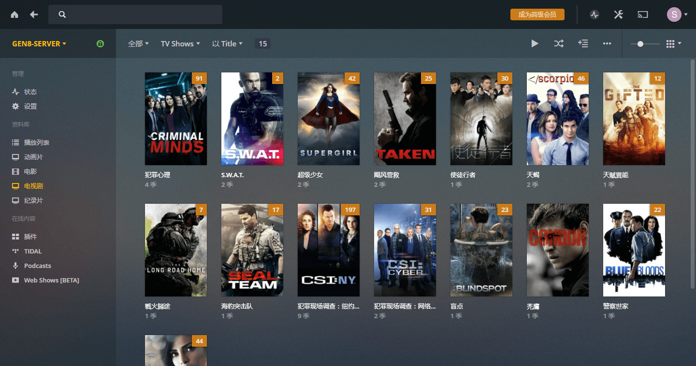Click the vertical scrollbar
This screenshot has height=366, width=696.
(x=694, y=174)
